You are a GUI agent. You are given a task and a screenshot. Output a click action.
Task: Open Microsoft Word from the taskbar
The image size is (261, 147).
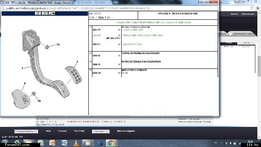click(x=64, y=143)
